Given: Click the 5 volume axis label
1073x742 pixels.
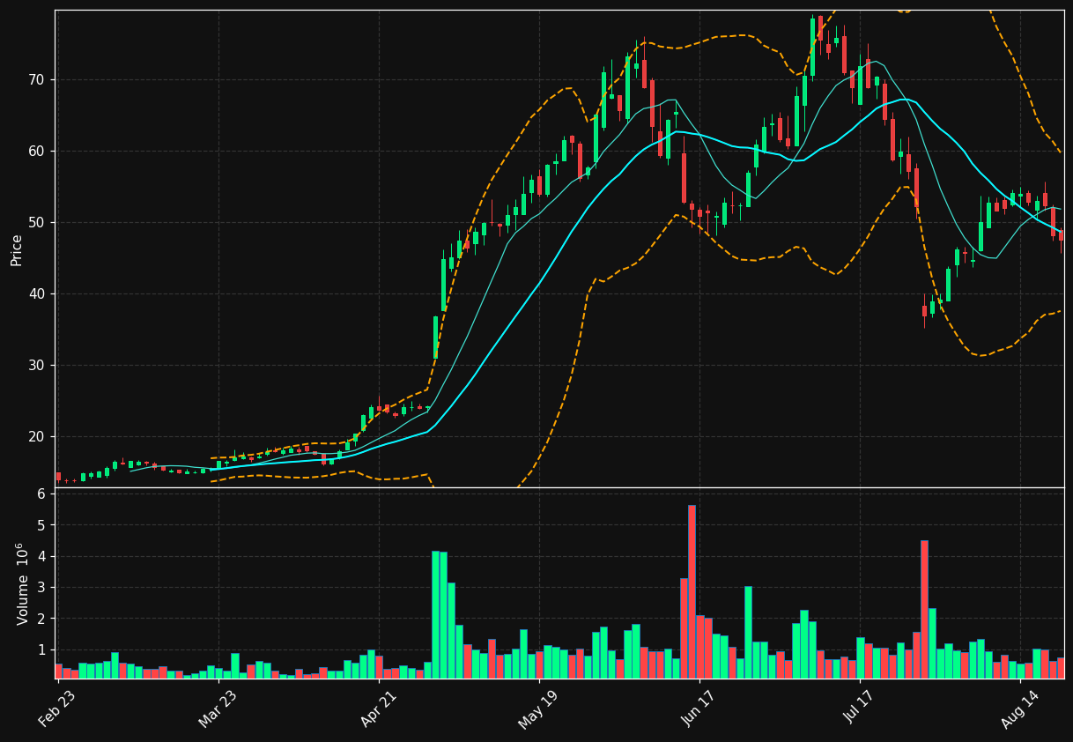Looking at the screenshot, I should click(41, 525).
